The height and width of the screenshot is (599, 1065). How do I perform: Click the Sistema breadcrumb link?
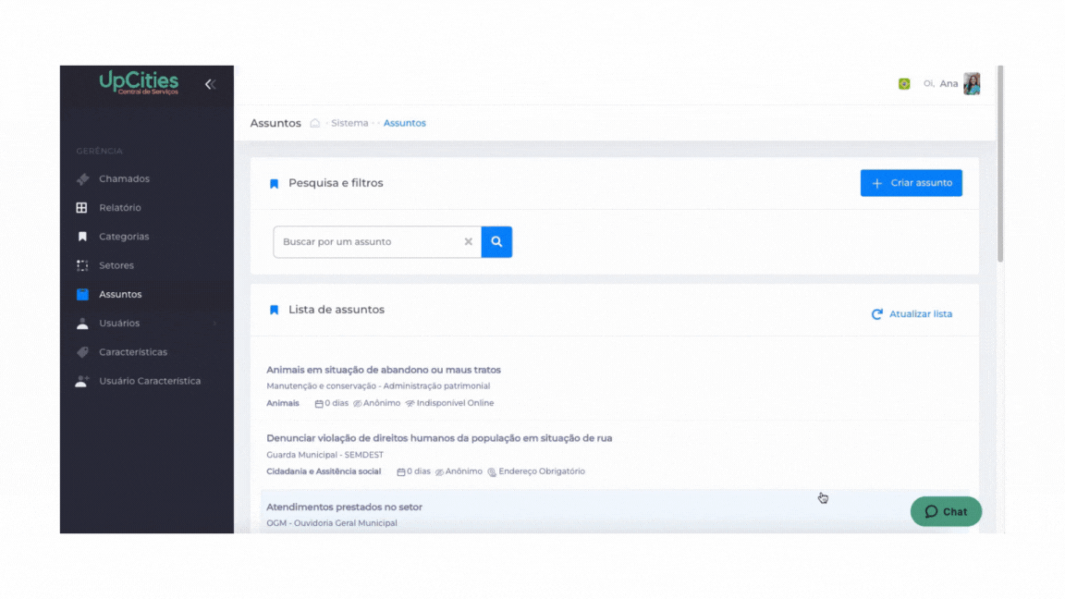tap(349, 123)
